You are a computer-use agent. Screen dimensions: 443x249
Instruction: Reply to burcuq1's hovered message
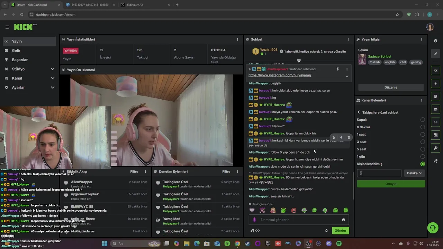point(334,137)
